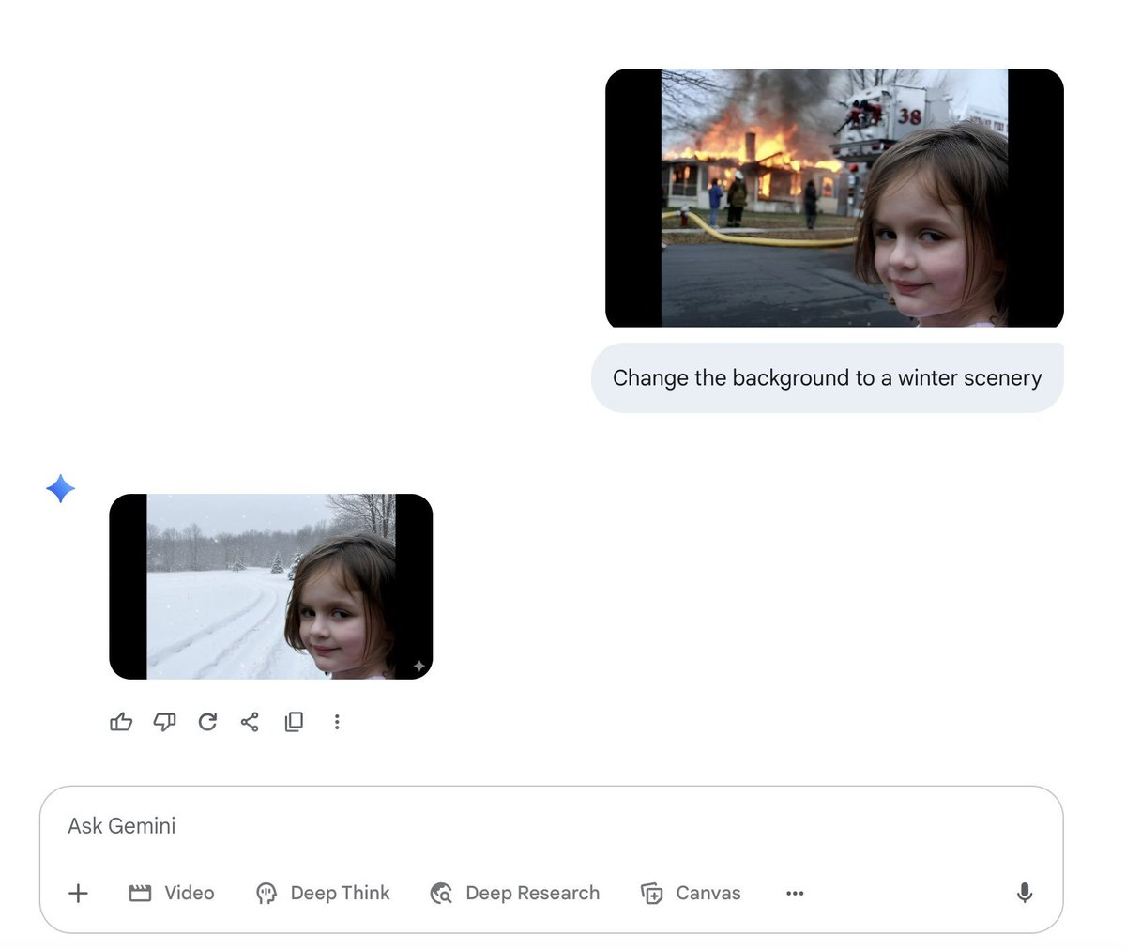Copy the response with the copy icon
This screenshot has height=950, width=1126.
coord(294,722)
